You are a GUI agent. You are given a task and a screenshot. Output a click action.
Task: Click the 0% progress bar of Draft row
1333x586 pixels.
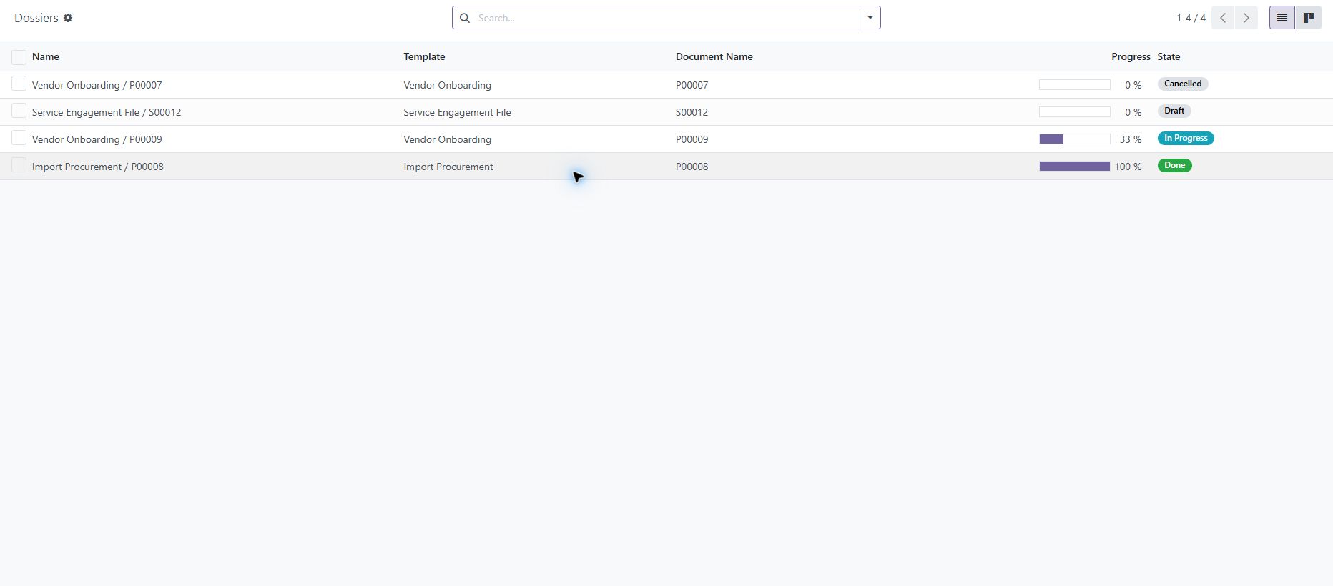(1074, 112)
